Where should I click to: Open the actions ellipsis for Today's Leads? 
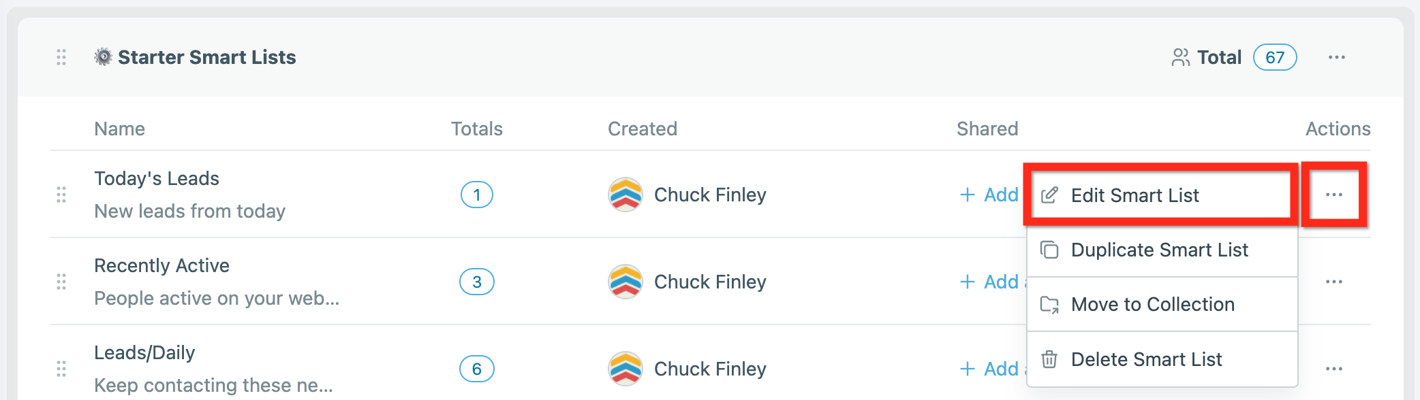click(x=1333, y=195)
